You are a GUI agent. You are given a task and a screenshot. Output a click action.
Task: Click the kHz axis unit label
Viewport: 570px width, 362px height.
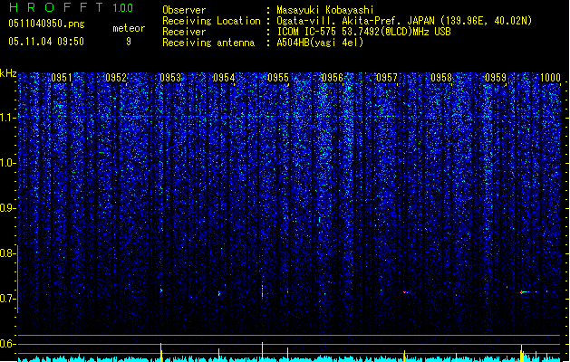[x=8, y=73]
